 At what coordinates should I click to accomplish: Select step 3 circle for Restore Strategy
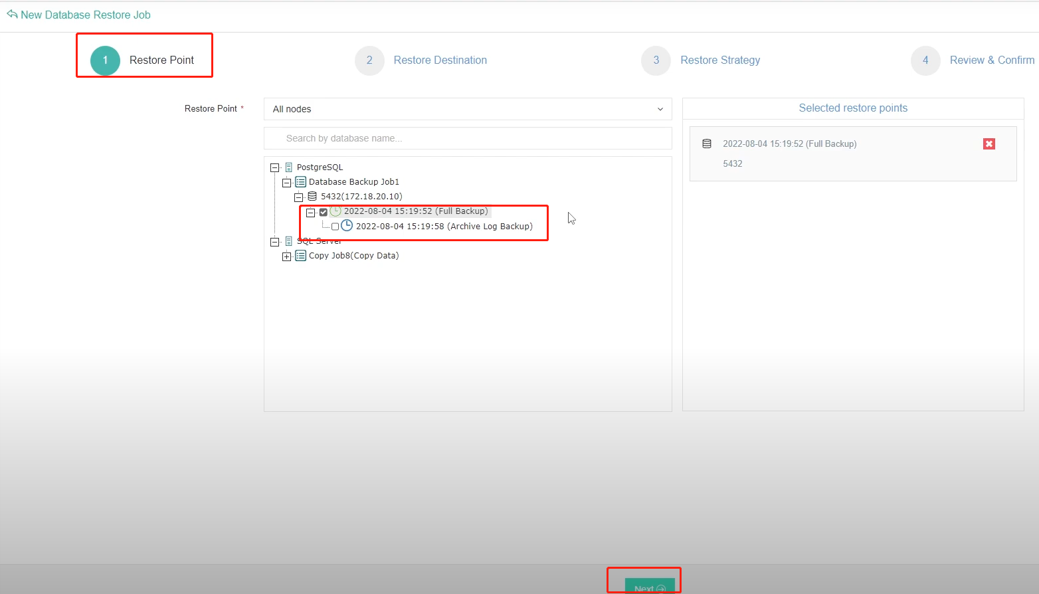656,60
